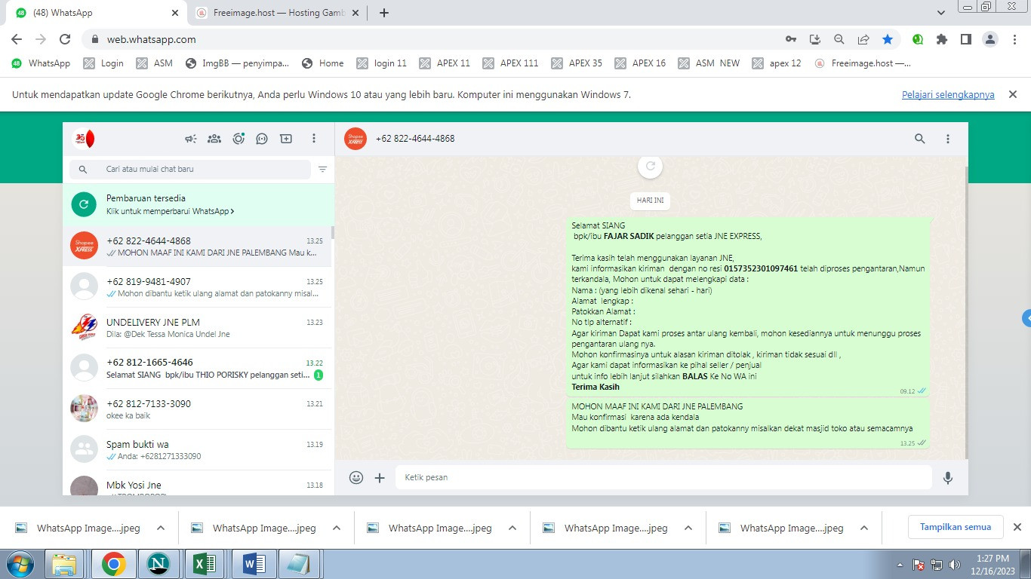Open the contact avatar in the chat header
The image size is (1031, 579).
click(x=355, y=139)
